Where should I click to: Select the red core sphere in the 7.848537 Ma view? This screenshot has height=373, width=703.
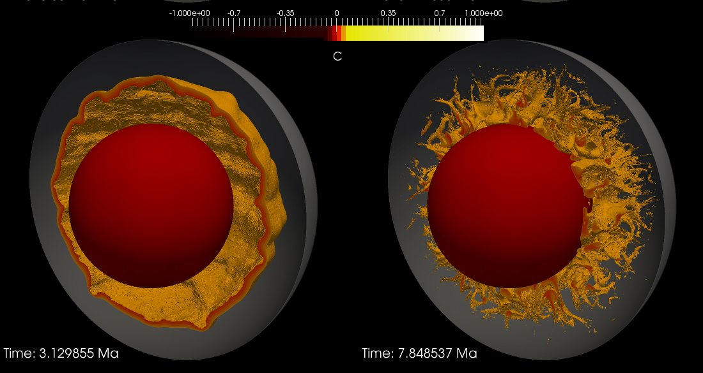(x=507, y=206)
